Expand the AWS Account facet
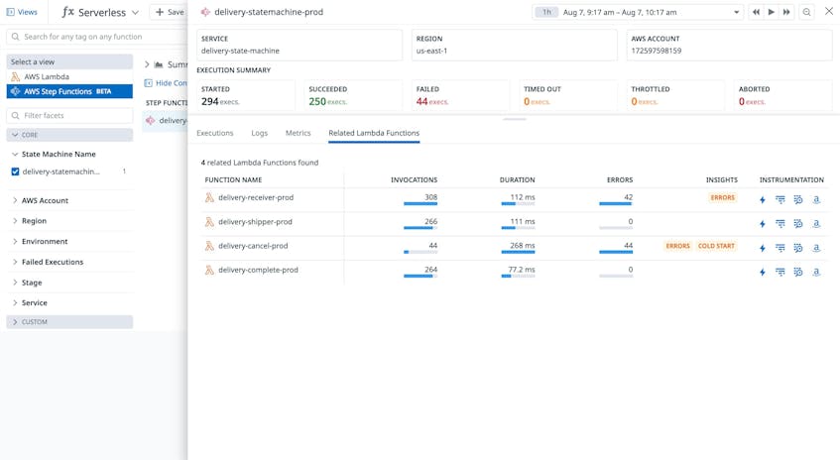The height and width of the screenshot is (460, 840). coord(15,200)
